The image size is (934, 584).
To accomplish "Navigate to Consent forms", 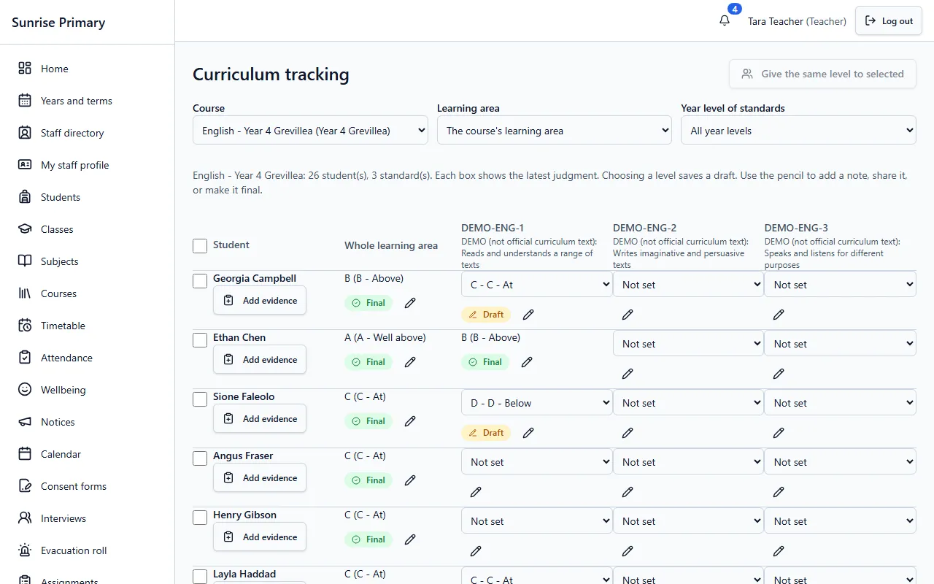I will (x=74, y=486).
